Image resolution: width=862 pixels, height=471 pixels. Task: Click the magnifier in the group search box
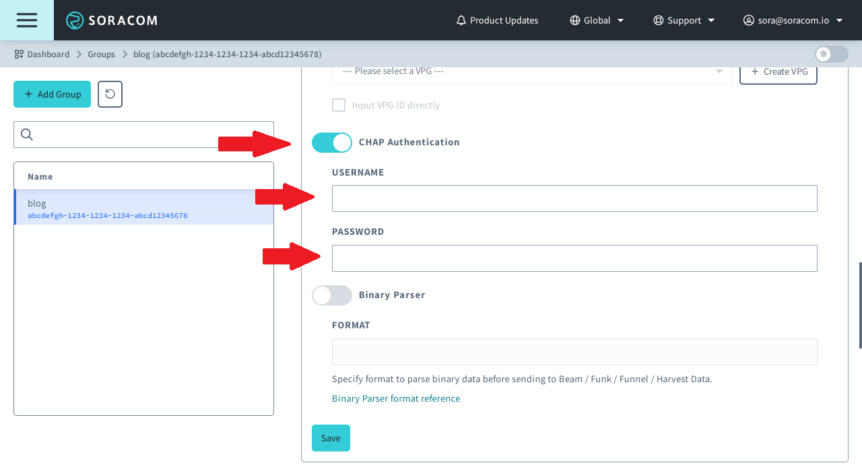26,135
